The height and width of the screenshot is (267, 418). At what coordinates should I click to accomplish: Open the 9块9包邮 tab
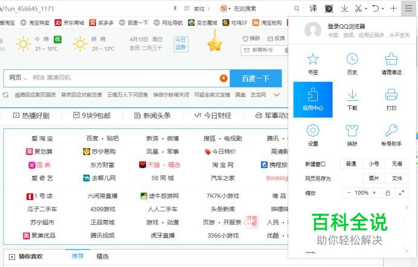(92, 115)
